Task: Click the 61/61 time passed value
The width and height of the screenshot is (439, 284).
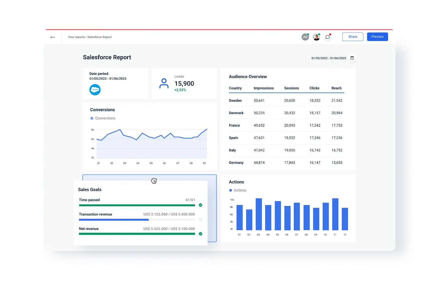Action: tap(190, 200)
